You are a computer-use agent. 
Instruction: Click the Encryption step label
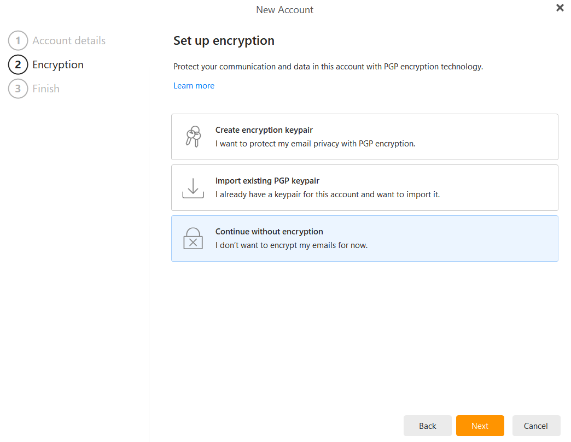[x=57, y=64]
